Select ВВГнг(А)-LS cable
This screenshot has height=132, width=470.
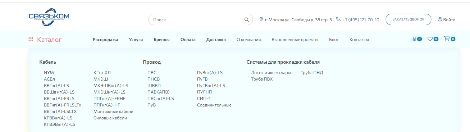[56, 85]
